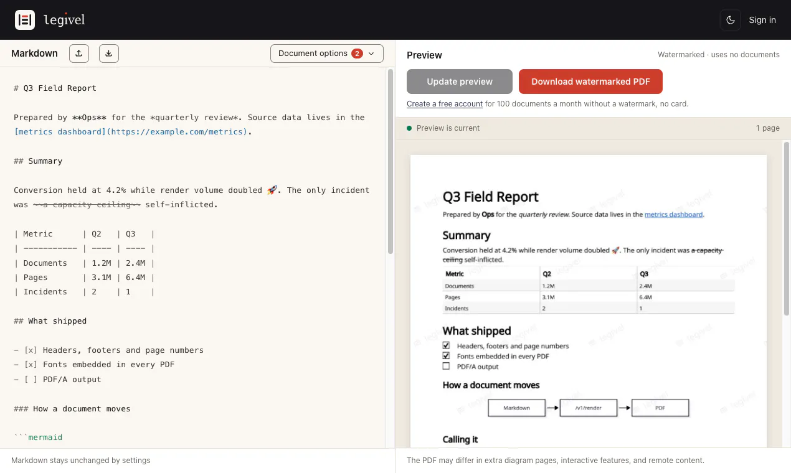The height and width of the screenshot is (473, 791).
Task: Download the Markdown using the download icon
Action: tap(109, 54)
